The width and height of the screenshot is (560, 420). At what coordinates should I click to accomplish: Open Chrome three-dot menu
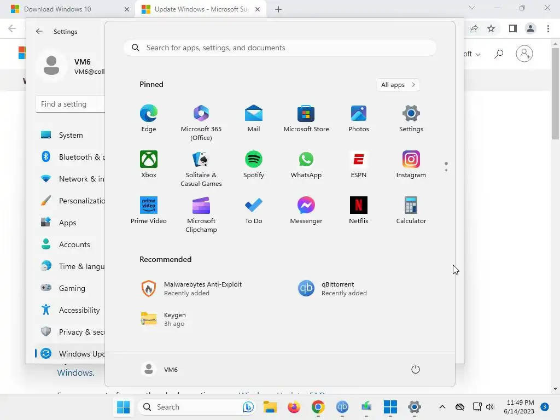pos(548,28)
